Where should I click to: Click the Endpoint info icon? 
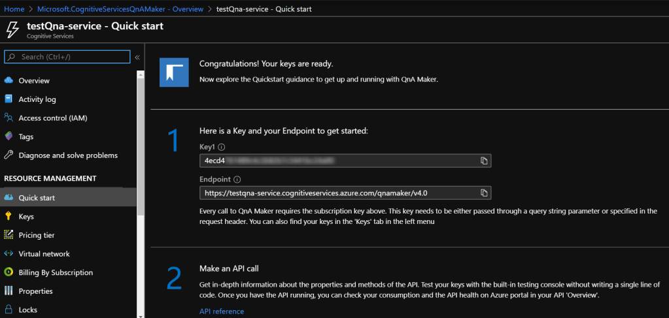click(x=237, y=180)
